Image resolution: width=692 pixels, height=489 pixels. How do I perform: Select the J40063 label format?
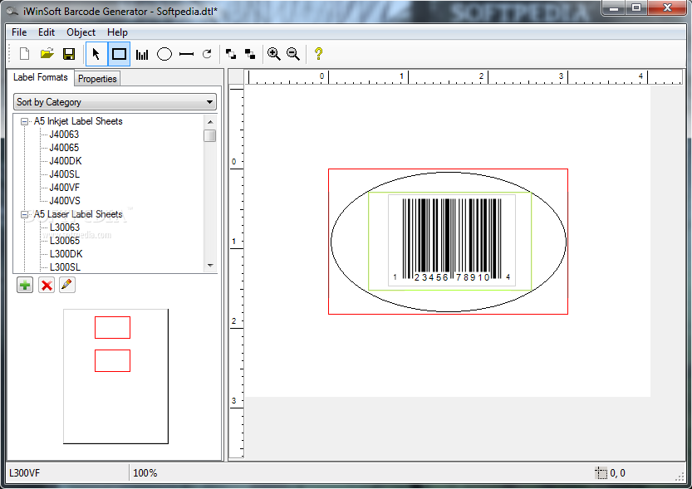(x=64, y=134)
